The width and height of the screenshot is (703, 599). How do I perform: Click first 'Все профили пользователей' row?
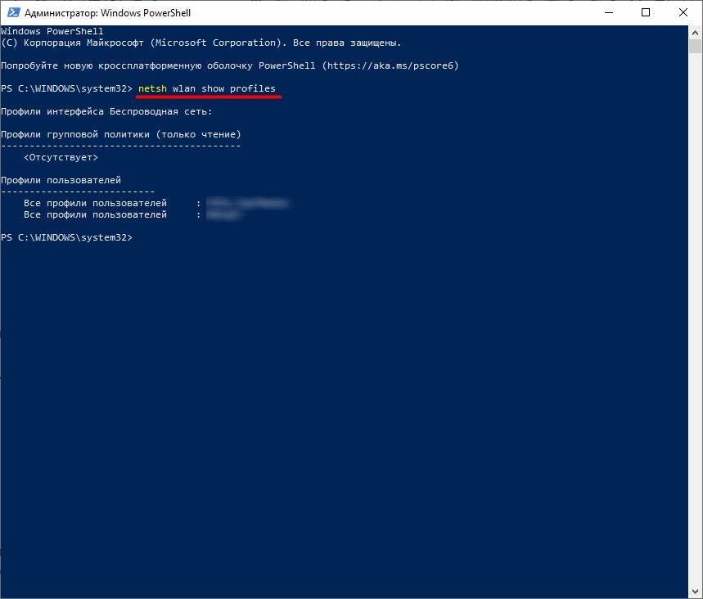point(155,203)
